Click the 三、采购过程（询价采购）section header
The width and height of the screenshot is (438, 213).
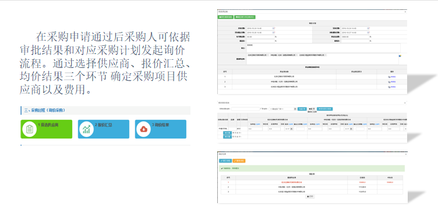(105, 110)
